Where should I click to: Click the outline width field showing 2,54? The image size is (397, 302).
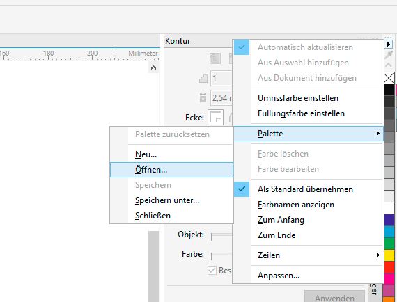tap(221, 98)
